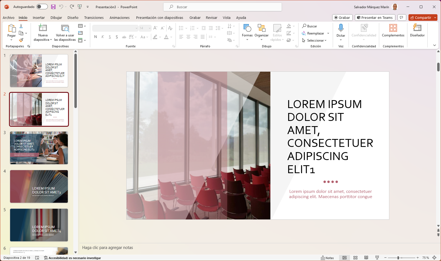This screenshot has height=261, width=441.
Task: Click the Save icon in title bar
Action: 53,7
